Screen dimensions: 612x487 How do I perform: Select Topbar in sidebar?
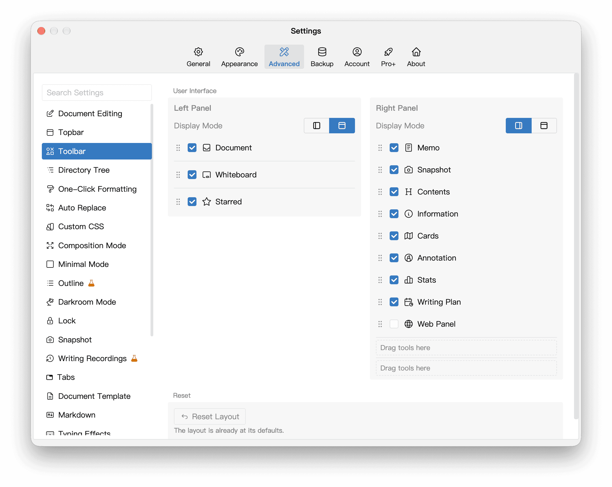point(97,132)
